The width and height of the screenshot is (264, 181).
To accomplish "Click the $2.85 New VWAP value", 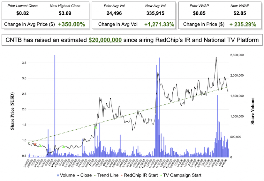I will [240, 13].
